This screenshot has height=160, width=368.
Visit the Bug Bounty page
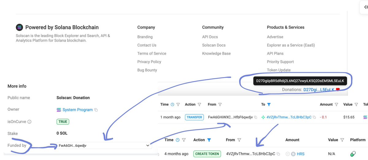pos(147,70)
